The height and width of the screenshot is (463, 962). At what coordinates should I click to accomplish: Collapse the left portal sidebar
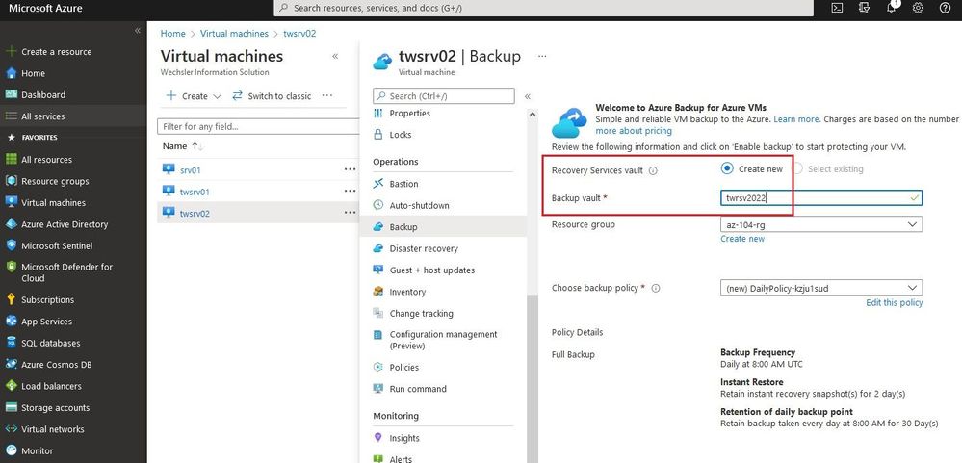tap(138, 31)
